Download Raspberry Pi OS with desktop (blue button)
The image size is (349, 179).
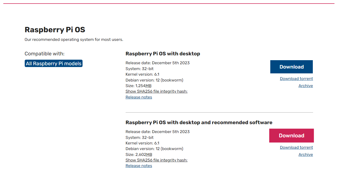291,67
